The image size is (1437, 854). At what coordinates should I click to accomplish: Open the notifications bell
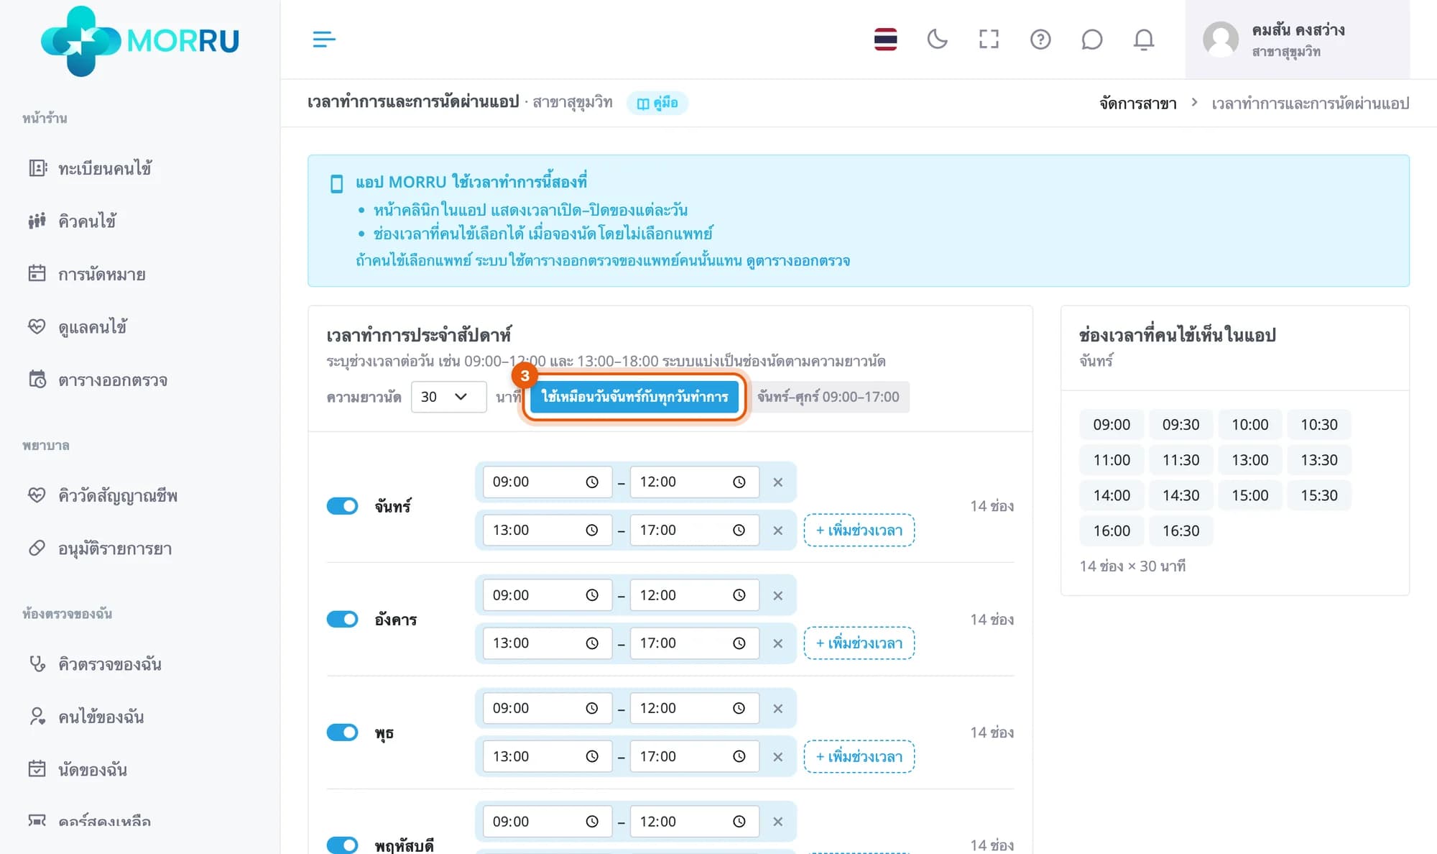click(x=1144, y=39)
